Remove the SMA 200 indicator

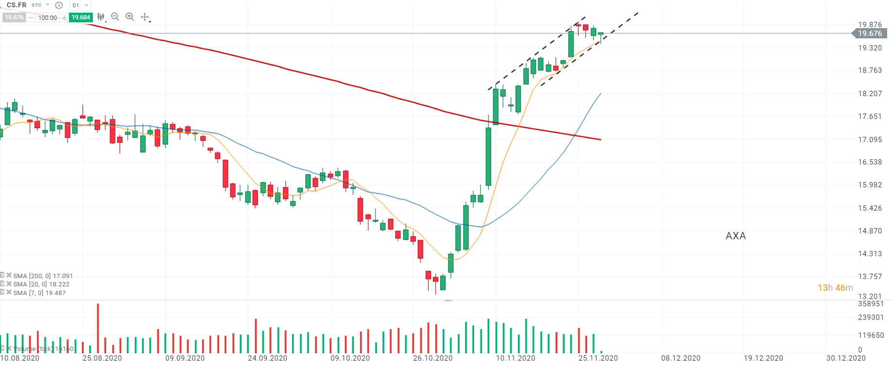point(9,275)
